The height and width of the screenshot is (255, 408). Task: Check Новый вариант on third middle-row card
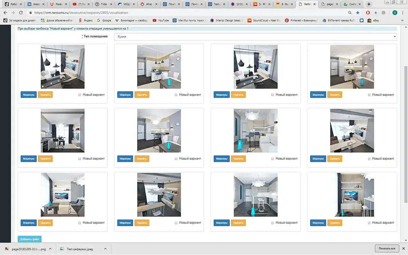pos(272,159)
